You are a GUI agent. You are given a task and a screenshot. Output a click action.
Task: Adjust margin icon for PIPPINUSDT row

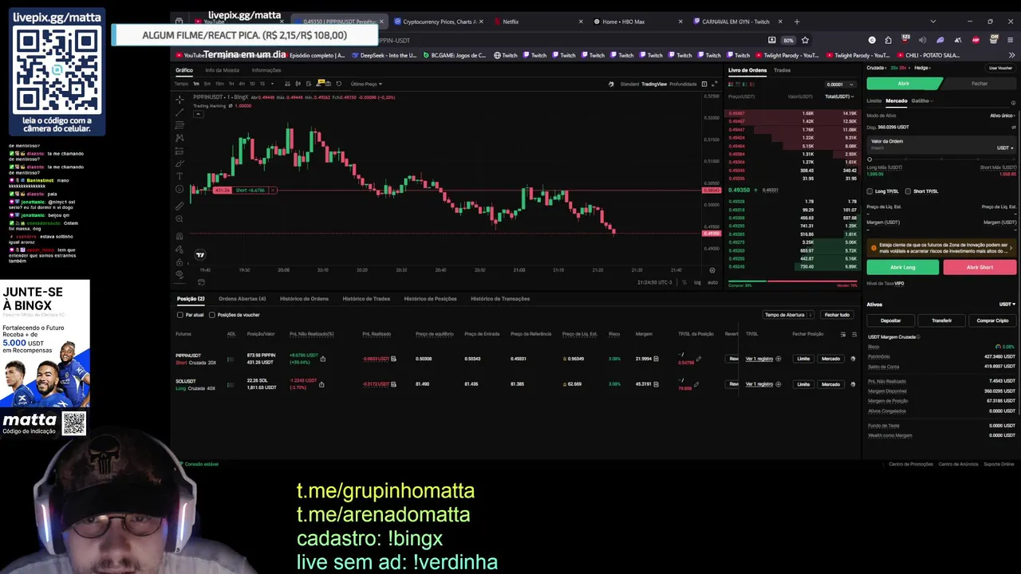656,359
